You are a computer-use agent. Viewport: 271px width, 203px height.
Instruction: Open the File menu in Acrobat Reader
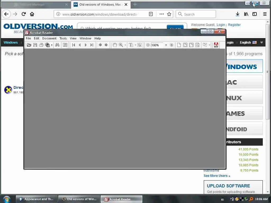click(x=28, y=38)
